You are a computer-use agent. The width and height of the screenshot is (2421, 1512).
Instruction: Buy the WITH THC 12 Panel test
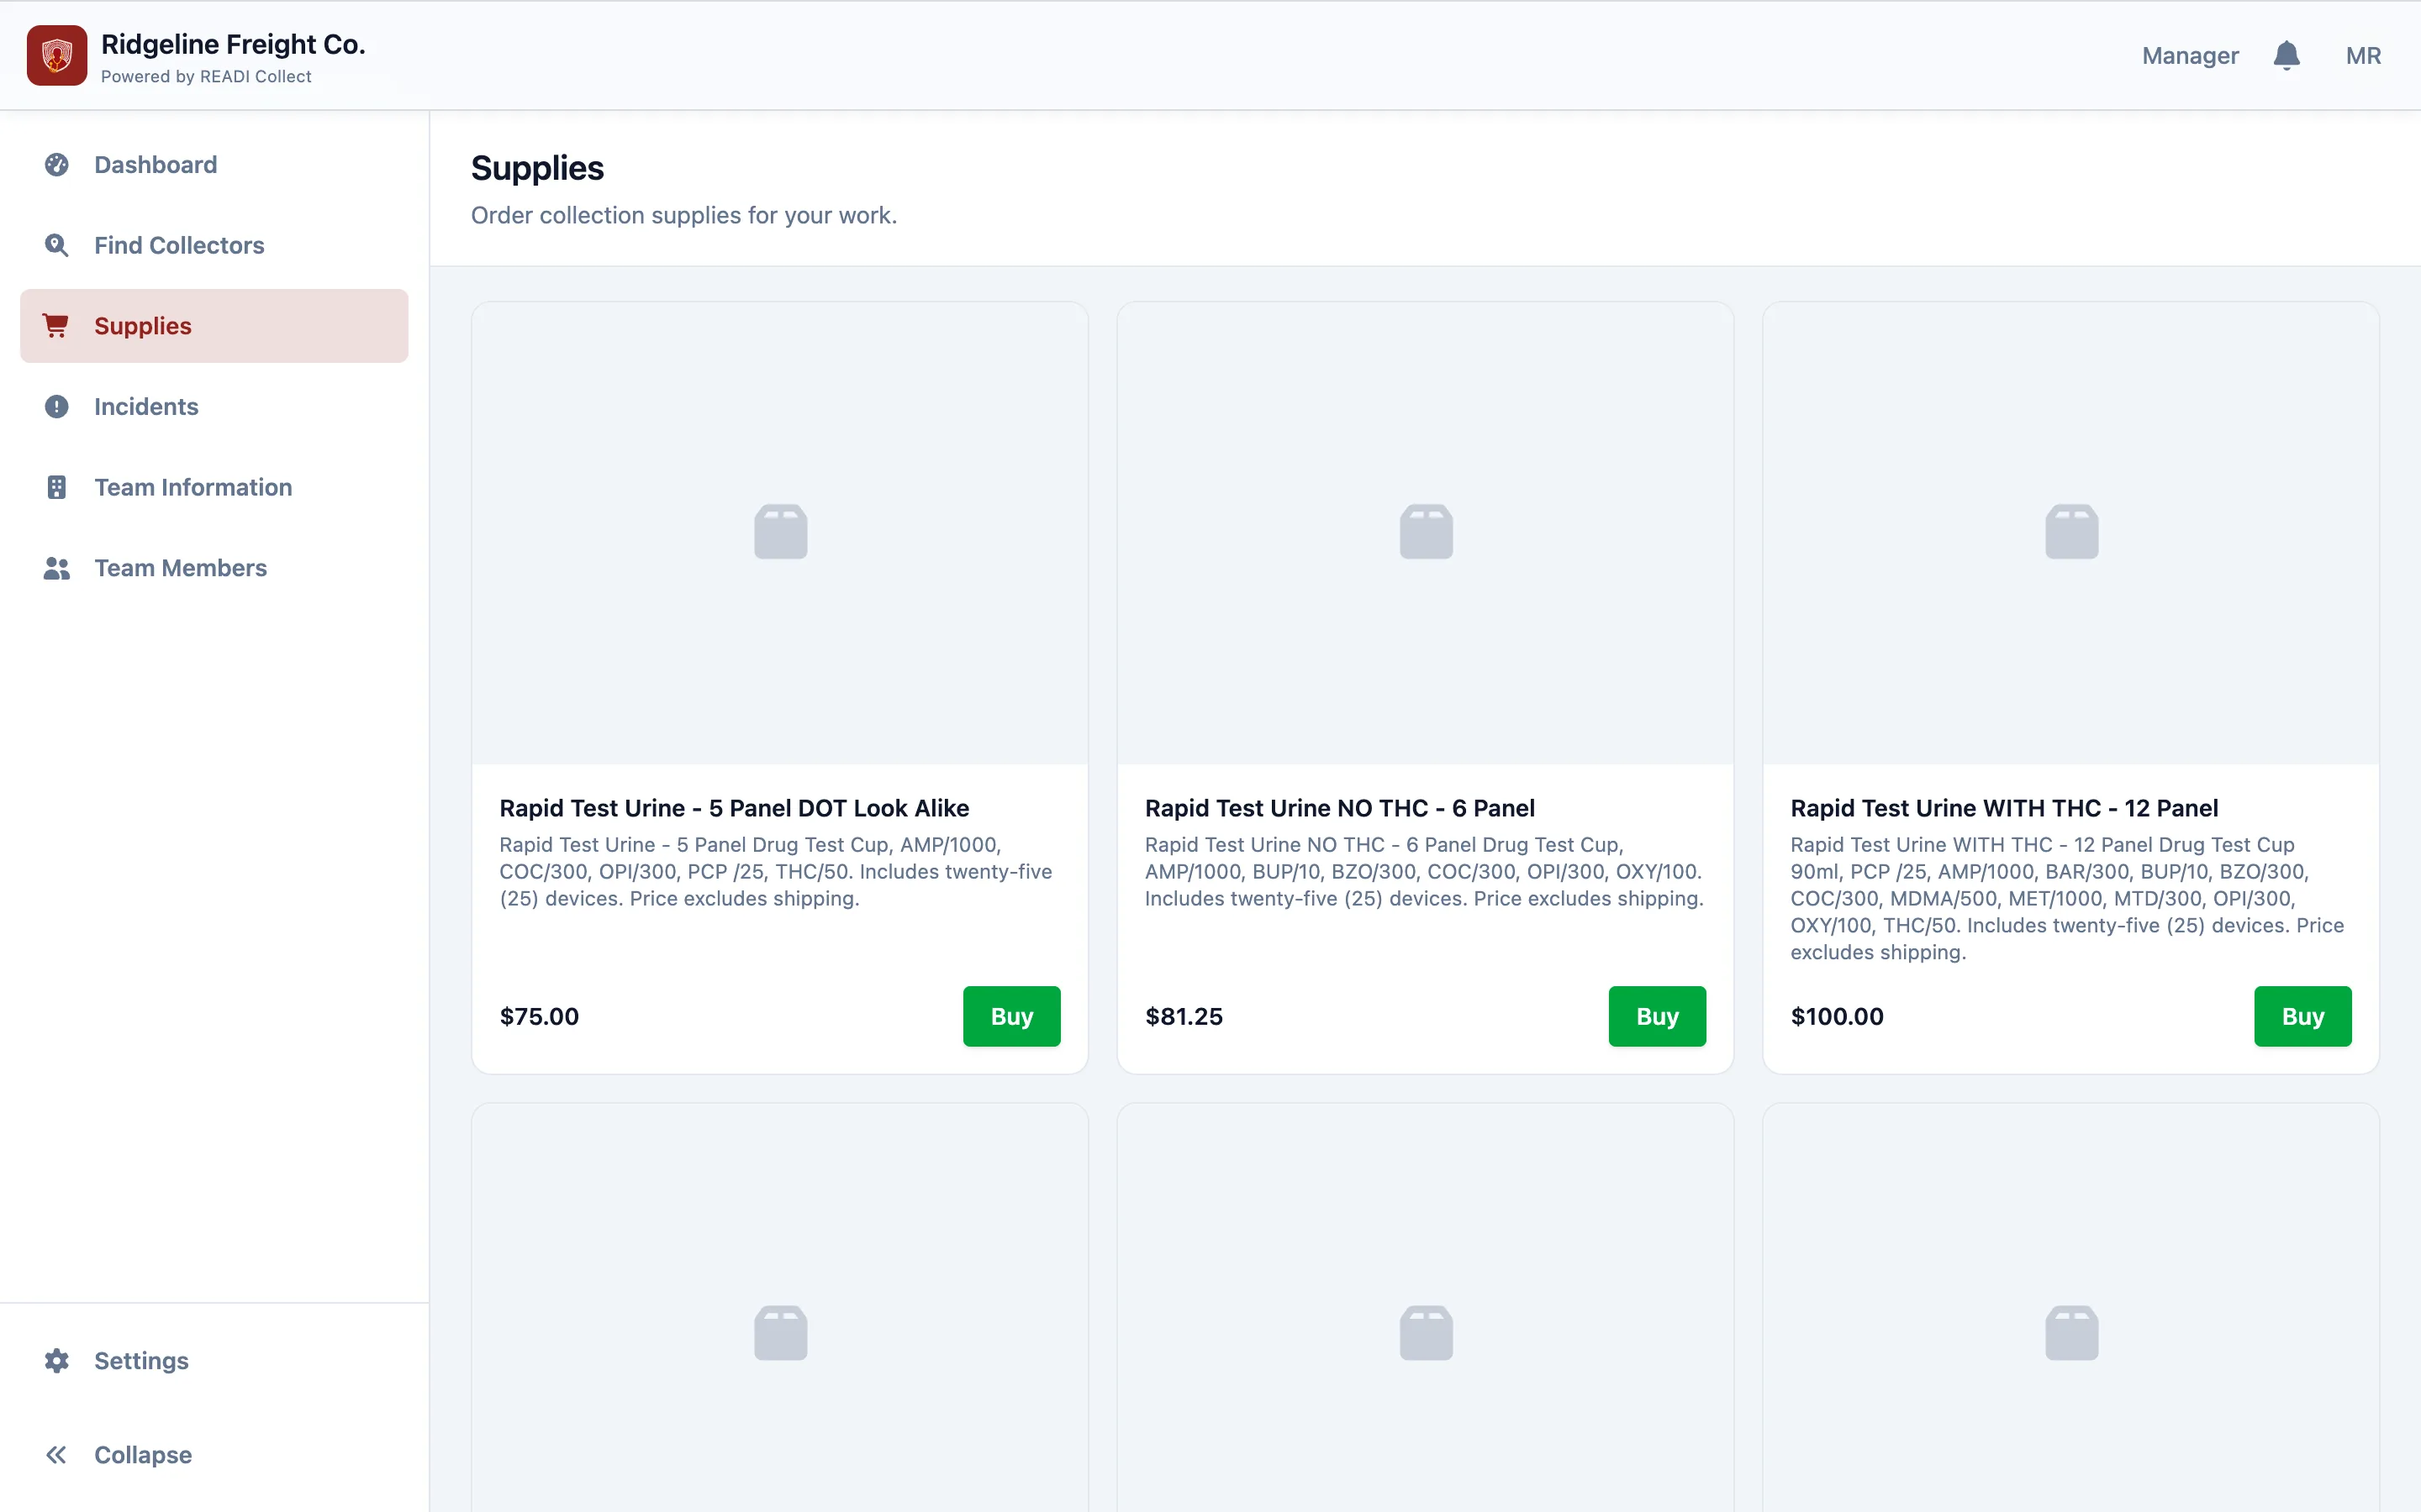(x=2302, y=1016)
